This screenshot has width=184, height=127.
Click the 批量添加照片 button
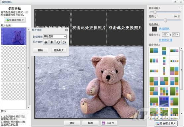15,20
